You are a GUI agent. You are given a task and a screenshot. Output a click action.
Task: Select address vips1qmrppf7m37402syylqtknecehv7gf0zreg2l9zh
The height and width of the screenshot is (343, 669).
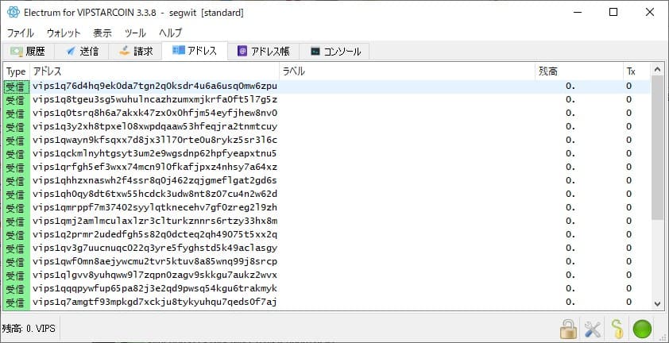[155, 208]
